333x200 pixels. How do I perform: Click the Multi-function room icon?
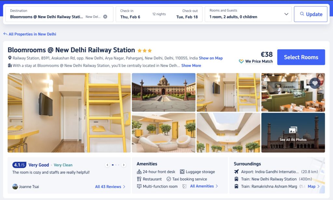click(139, 186)
